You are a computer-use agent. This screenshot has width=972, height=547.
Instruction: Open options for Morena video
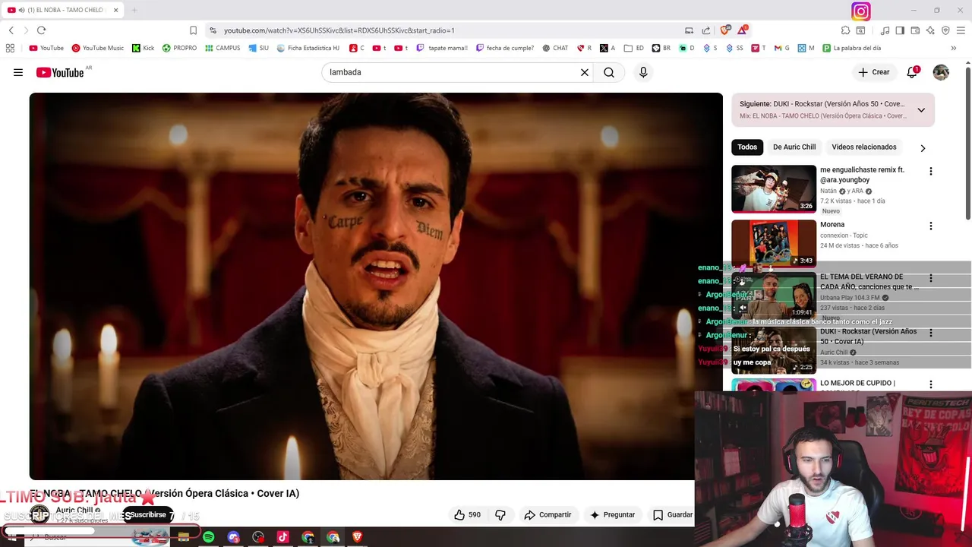pos(931,226)
